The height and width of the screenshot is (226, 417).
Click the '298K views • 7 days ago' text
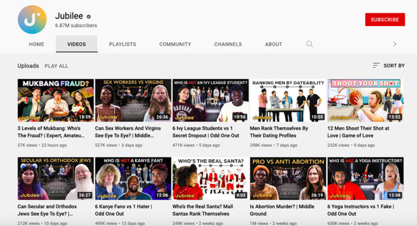point(273,145)
